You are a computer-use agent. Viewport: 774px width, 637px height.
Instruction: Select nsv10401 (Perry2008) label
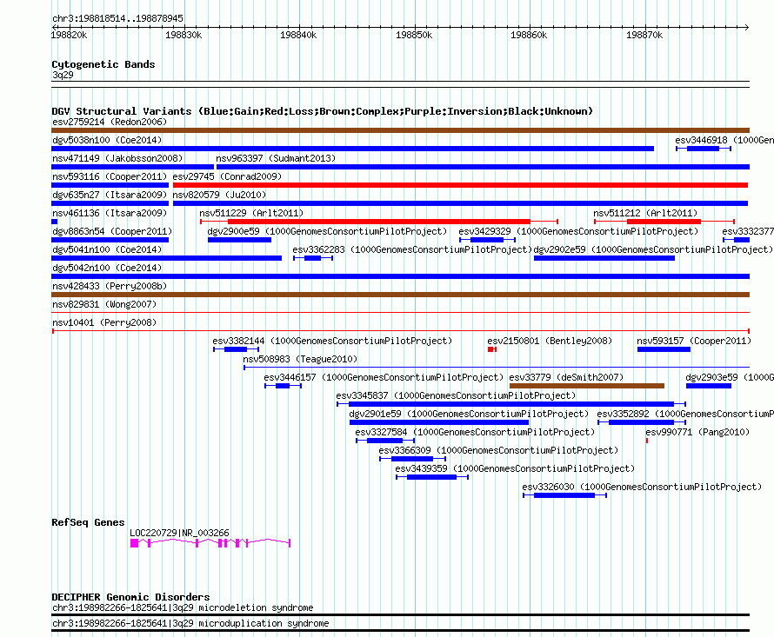click(104, 322)
